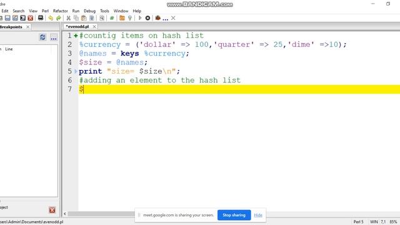
Task: Click the Save file floppy icon
Action: click(x=7, y=18)
